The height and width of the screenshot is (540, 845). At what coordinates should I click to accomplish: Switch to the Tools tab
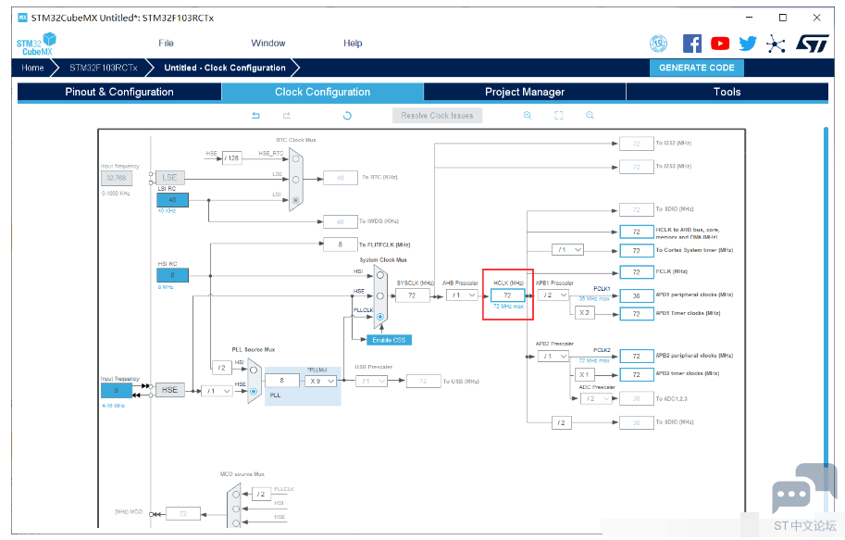pyautogui.click(x=727, y=92)
